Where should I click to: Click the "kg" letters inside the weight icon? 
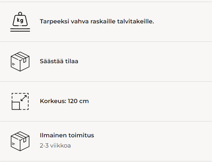(20, 21)
